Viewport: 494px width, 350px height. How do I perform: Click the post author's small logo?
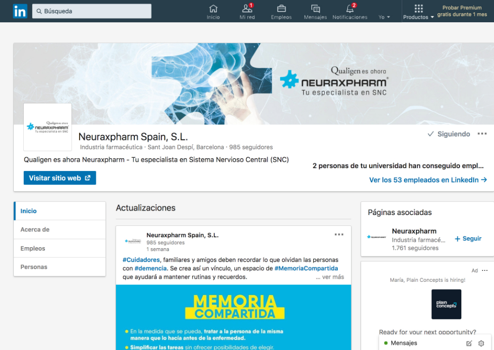(x=132, y=241)
